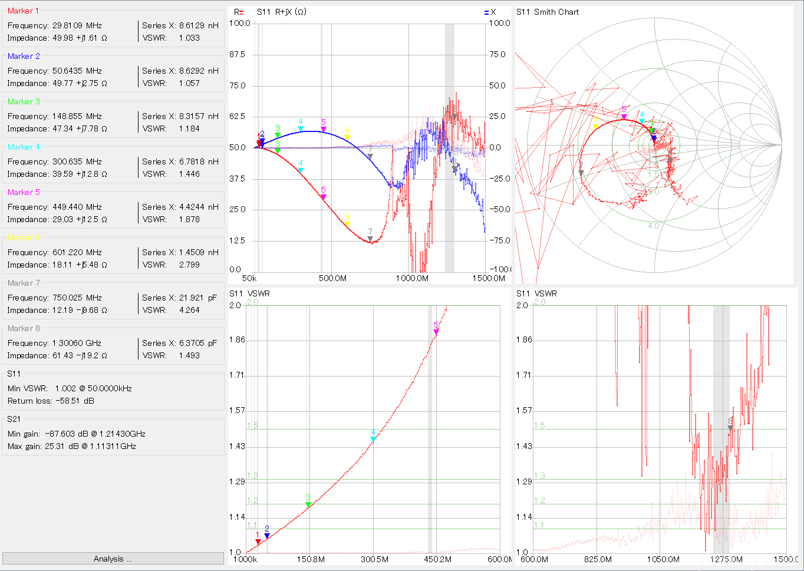Click magenta marker 5 on left VSWR plot
The width and height of the screenshot is (804, 571).
pos(436,332)
